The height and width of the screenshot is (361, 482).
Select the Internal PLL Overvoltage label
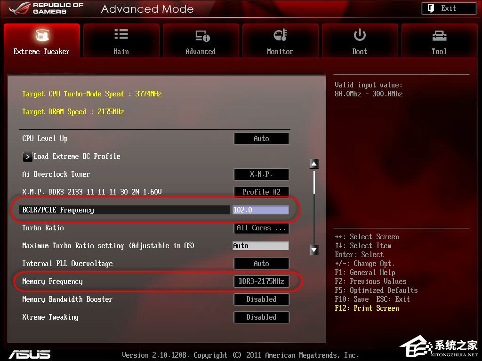coord(67,264)
